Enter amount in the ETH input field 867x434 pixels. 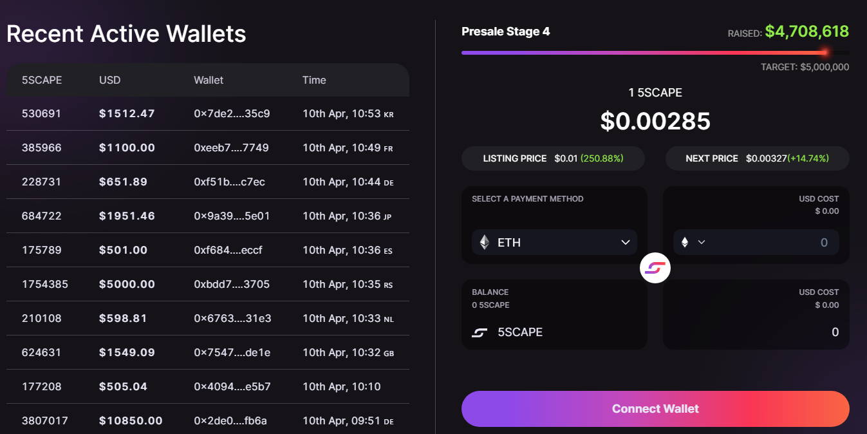click(x=772, y=243)
